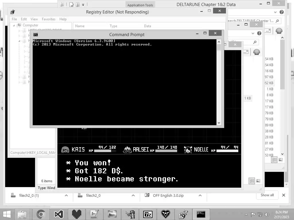Click the Command Prompt taskbar icon

click(x=201, y=214)
